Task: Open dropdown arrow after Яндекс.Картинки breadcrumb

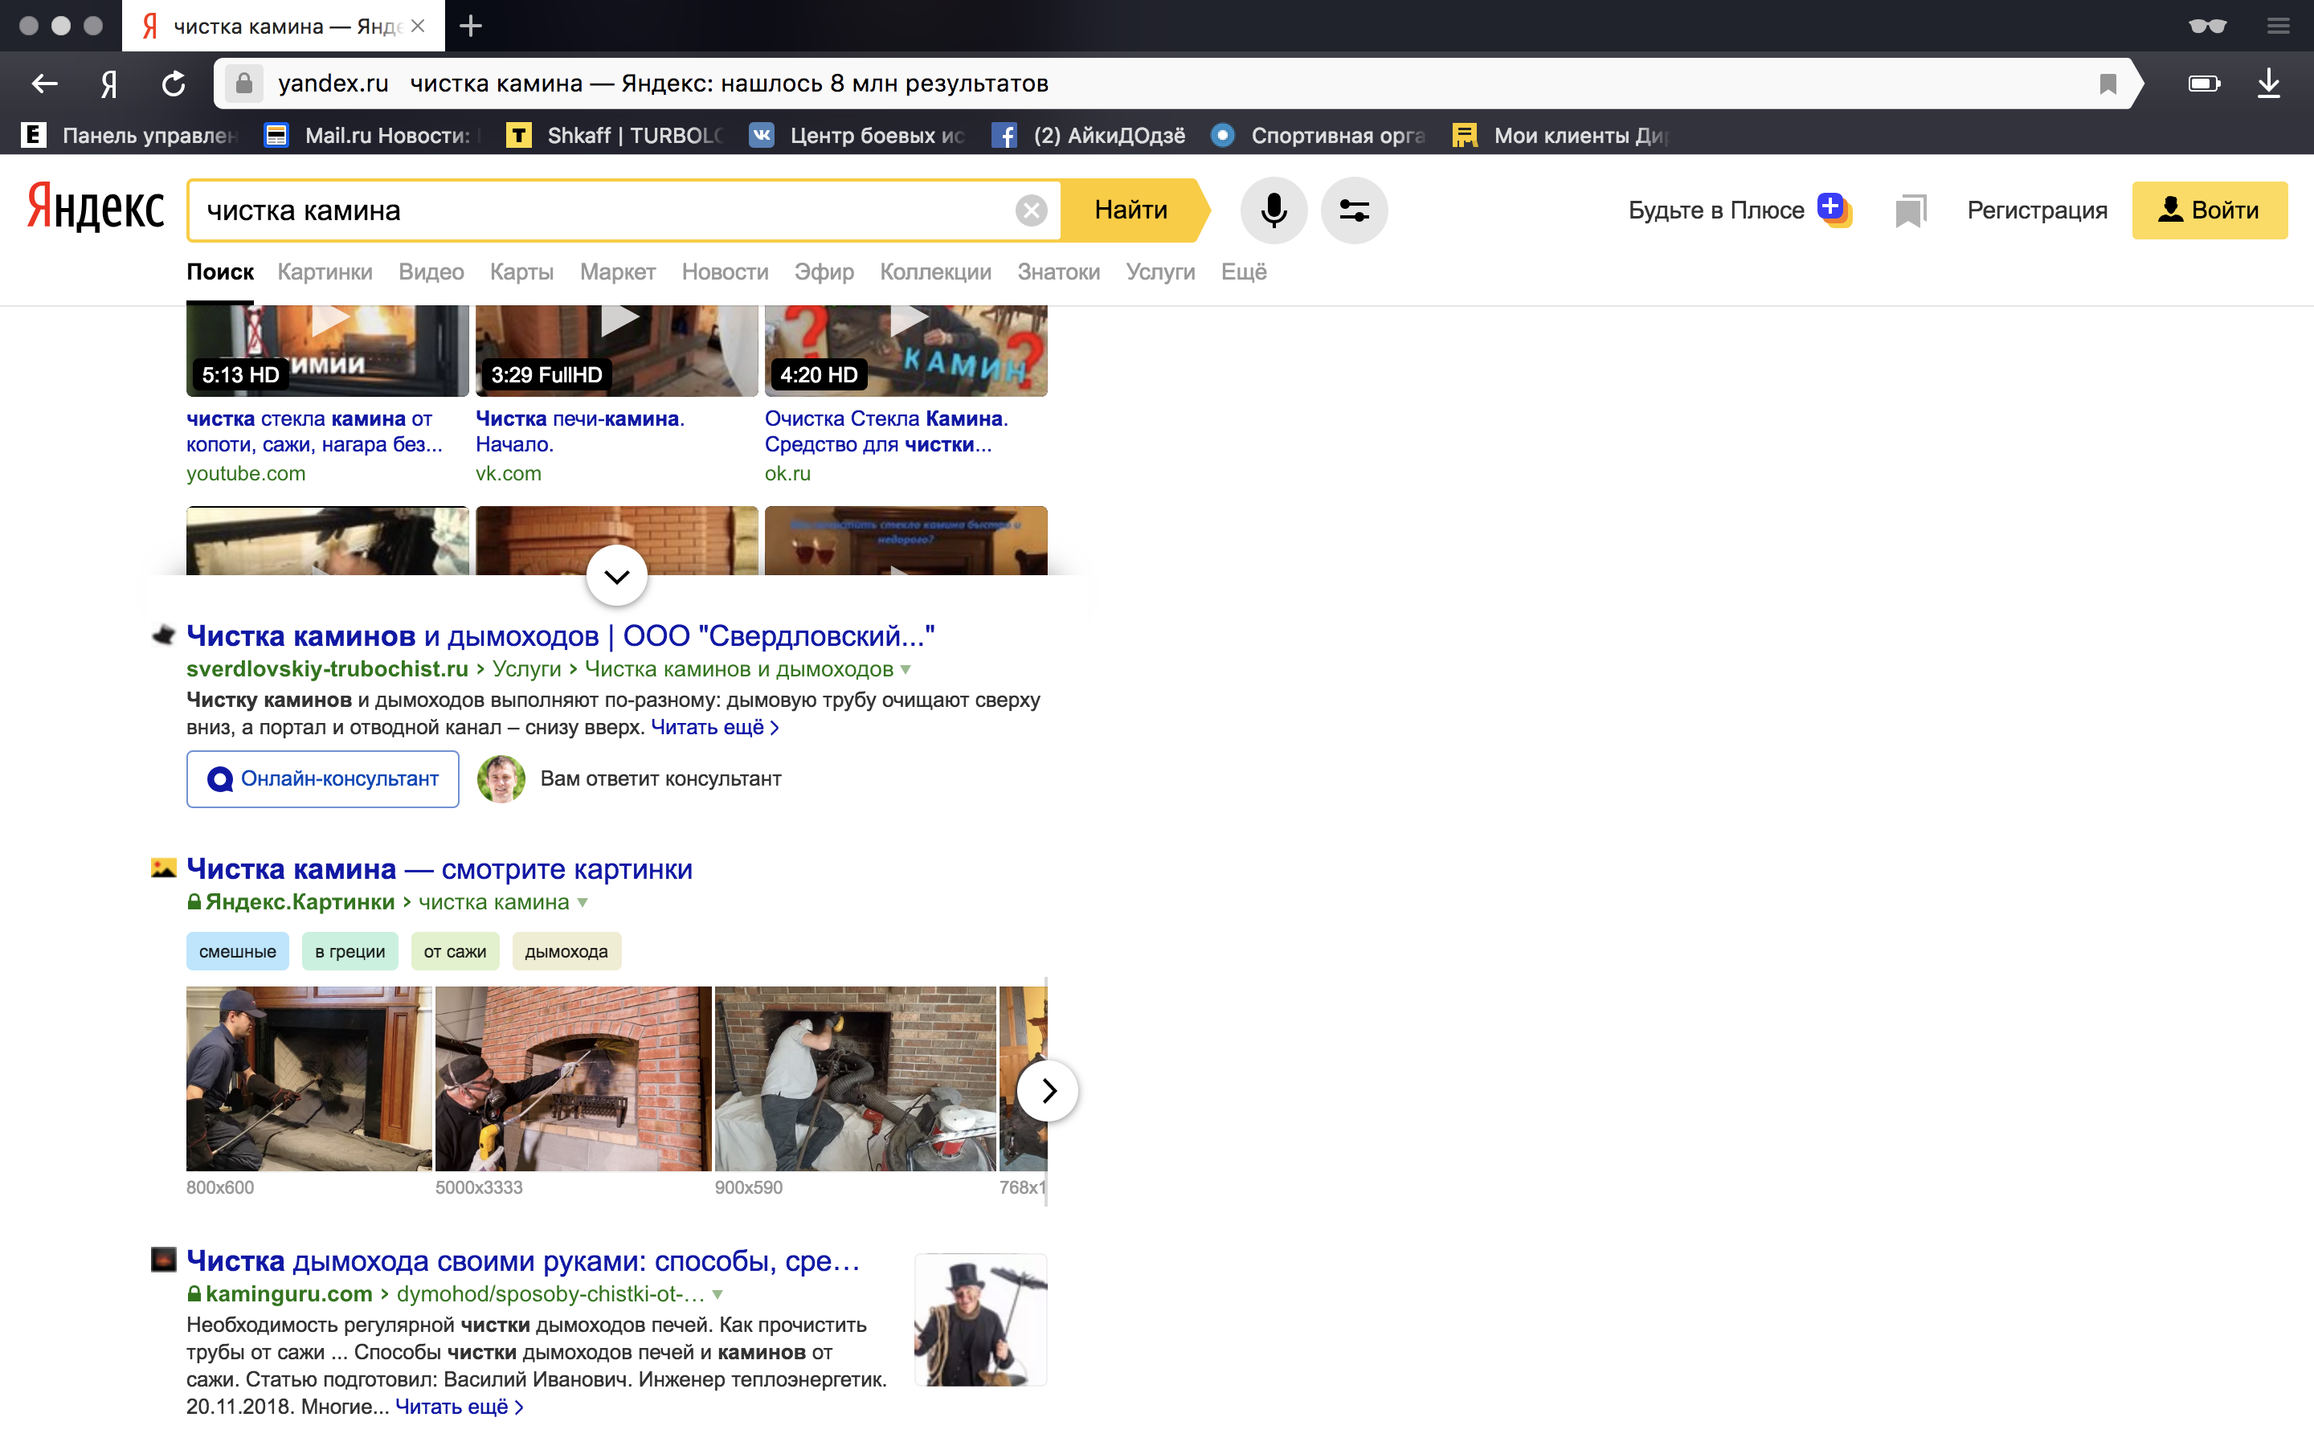Action: point(583,903)
